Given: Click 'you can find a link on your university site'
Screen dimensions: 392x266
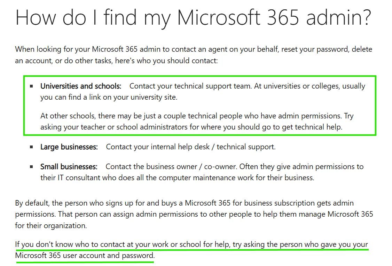Looking at the screenshot, I should 109,97.
